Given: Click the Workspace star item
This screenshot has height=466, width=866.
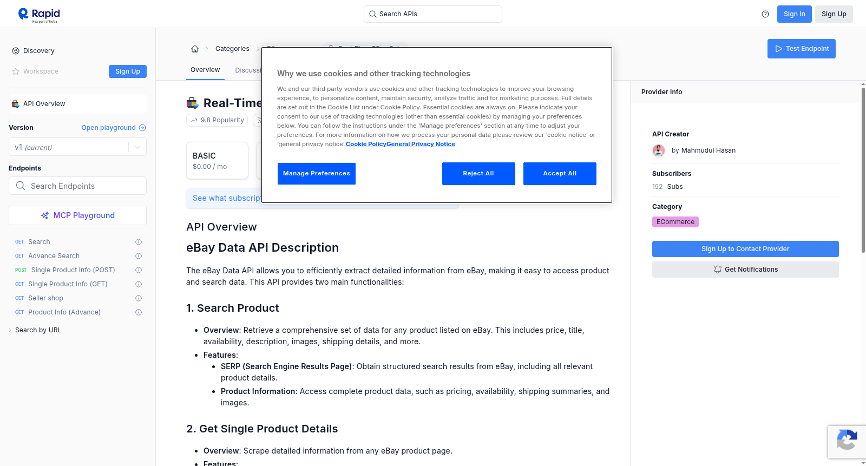Looking at the screenshot, I should click(35, 71).
